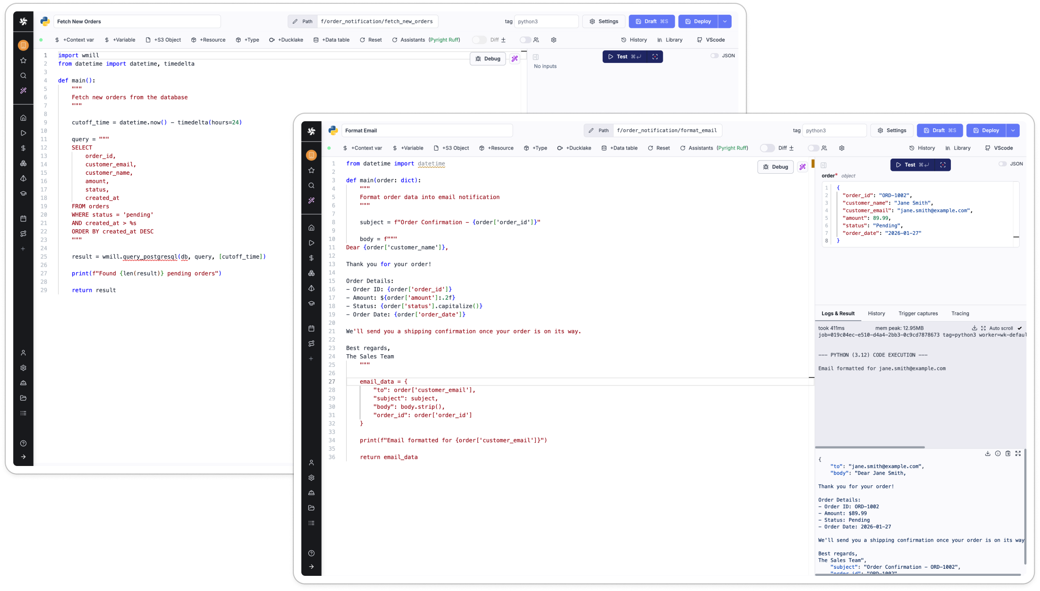The height and width of the screenshot is (591, 1040).
Task: Switch to the Trigger captures tab
Action: point(918,313)
